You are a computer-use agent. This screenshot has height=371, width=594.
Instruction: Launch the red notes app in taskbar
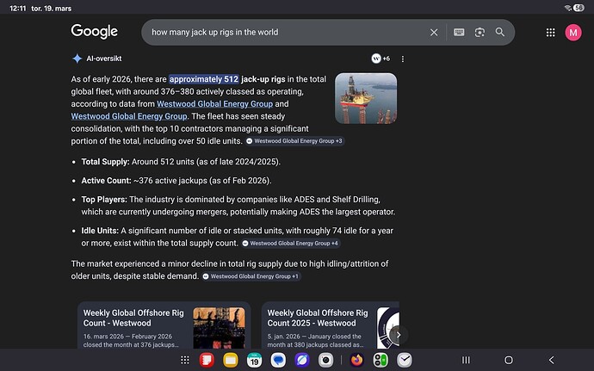coord(207,360)
